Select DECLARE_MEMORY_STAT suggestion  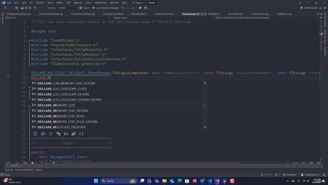[117, 105]
